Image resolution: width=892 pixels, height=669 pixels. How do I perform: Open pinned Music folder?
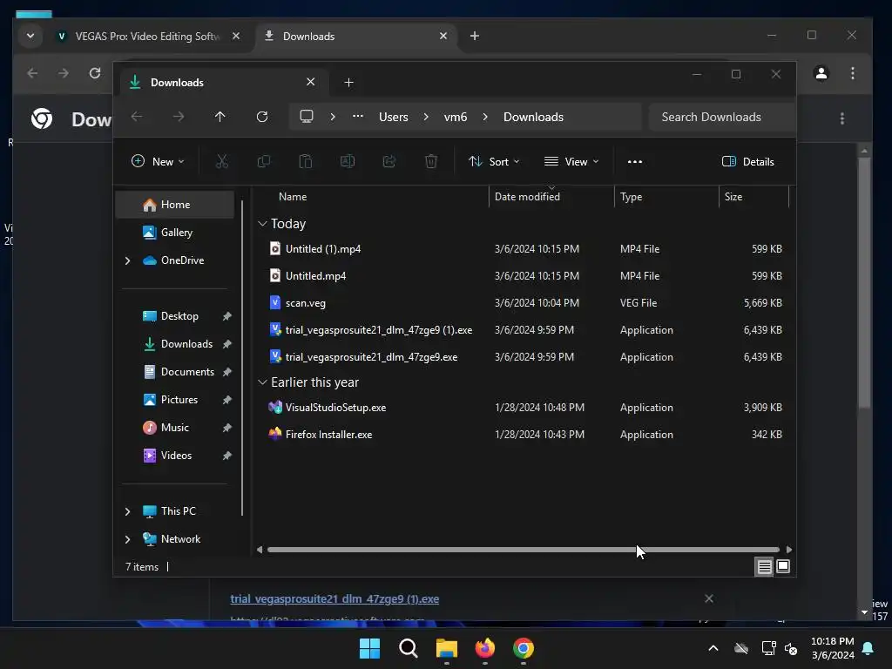pyautogui.click(x=174, y=428)
